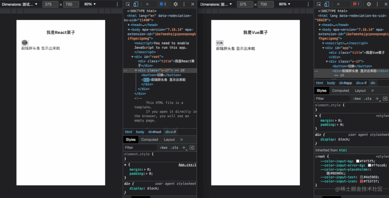Open customize menu dots in Vue DevTools toolbar

(x=377, y=4)
